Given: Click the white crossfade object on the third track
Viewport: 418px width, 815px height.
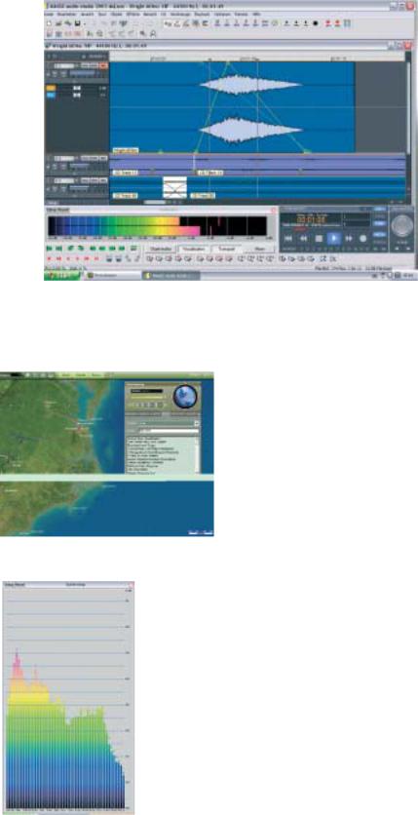Looking at the screenshot, I should (174, 187).
